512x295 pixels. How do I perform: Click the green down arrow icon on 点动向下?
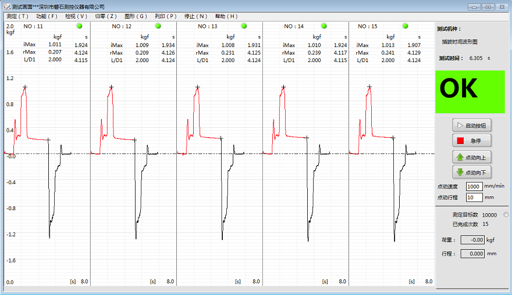point(460,172)
